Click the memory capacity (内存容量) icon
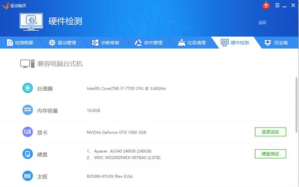Image resolution: width=299 pixels, height=187 pixels. [27, 110]
